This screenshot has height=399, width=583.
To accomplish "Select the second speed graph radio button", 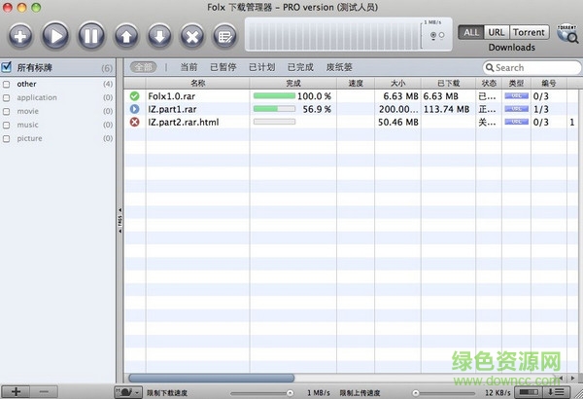I will [441, 35].
